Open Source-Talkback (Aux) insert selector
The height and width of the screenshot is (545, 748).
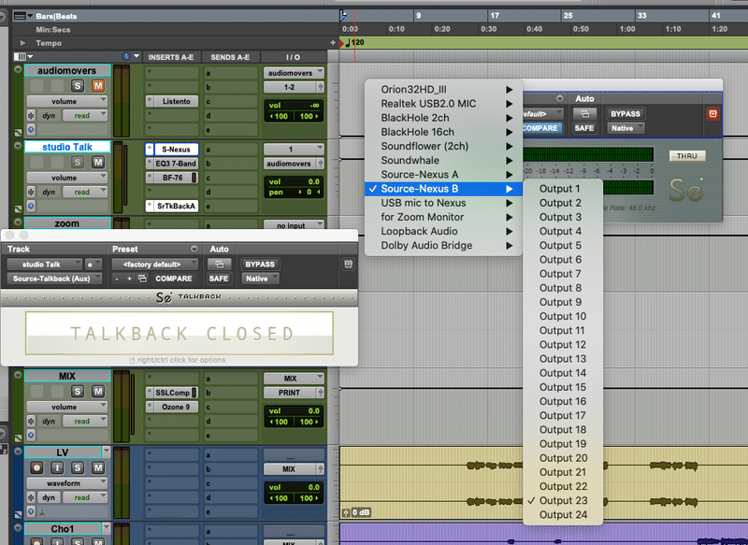[x=54, y=279]
